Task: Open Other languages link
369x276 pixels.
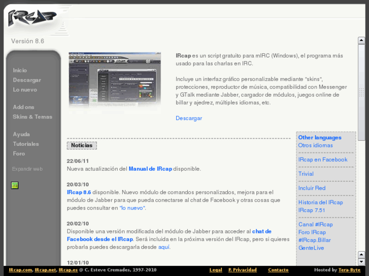Action: (x=320, y=138)
